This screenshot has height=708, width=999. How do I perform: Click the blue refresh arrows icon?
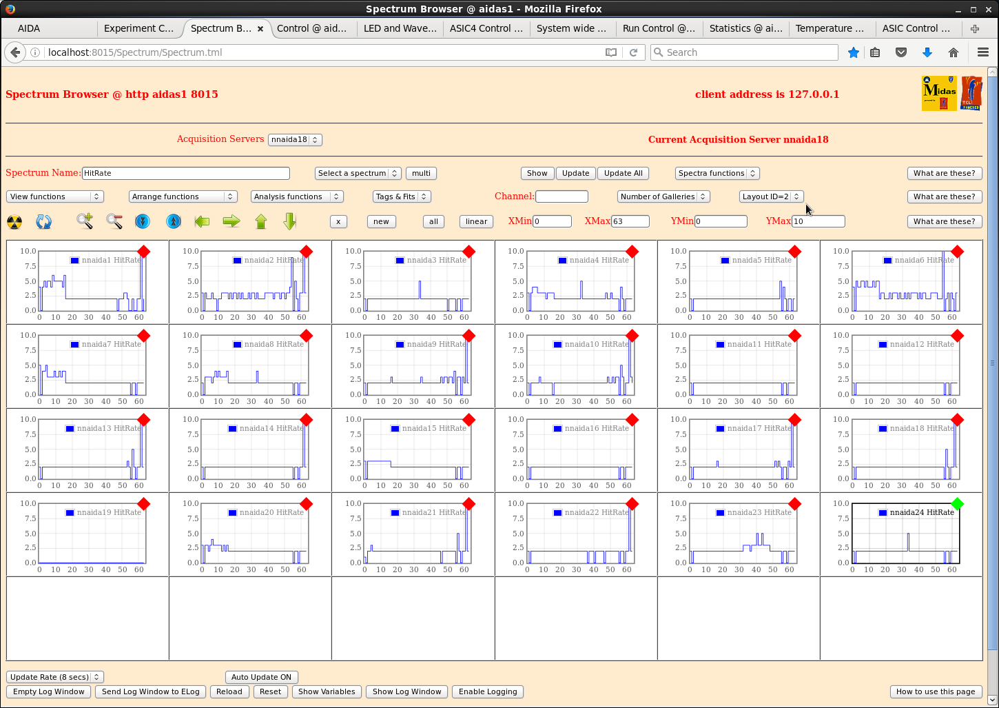43,222
